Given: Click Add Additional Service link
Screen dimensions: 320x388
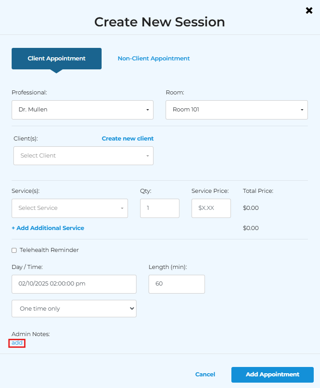Looking at the screenshot, I should 48,228.
